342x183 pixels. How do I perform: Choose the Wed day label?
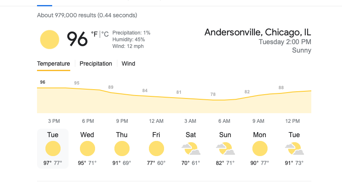(87, 135)
